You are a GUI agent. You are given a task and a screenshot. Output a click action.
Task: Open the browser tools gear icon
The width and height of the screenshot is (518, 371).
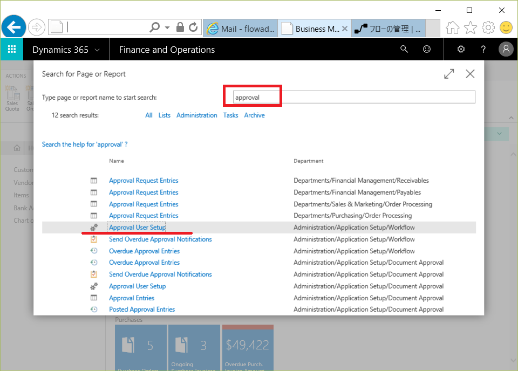point(488,28)
